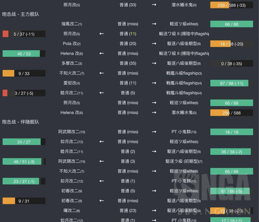The image size is (259, 222).
Task: Click the left arrow beside 如月改二 24/27
Action: 101,142
